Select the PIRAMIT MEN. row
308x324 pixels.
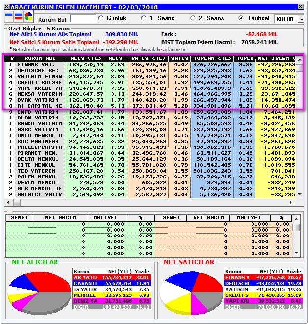(150, 153)
